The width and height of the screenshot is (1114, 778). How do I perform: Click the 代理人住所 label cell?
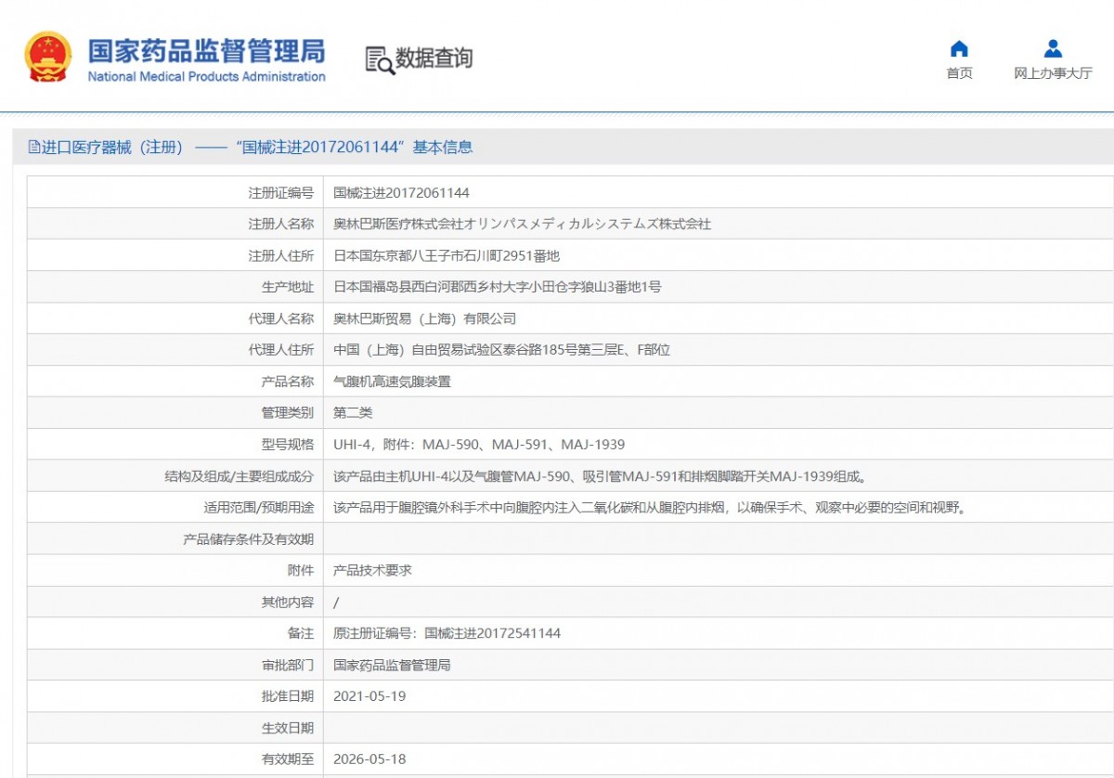pyautogui.click(x=175, y=350)
